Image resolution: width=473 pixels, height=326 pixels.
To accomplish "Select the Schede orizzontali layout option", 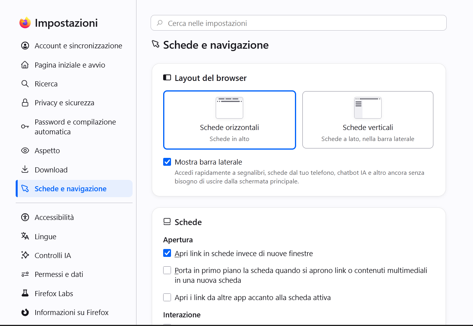I will (229, 120).
